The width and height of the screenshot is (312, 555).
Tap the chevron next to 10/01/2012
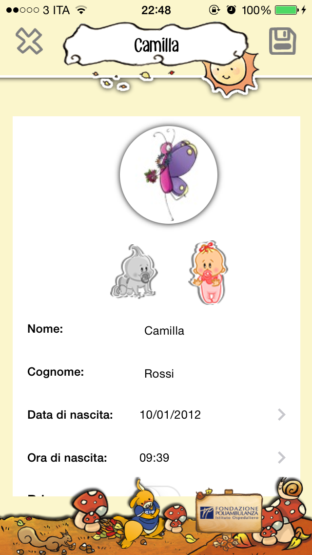tap(281, 414)
